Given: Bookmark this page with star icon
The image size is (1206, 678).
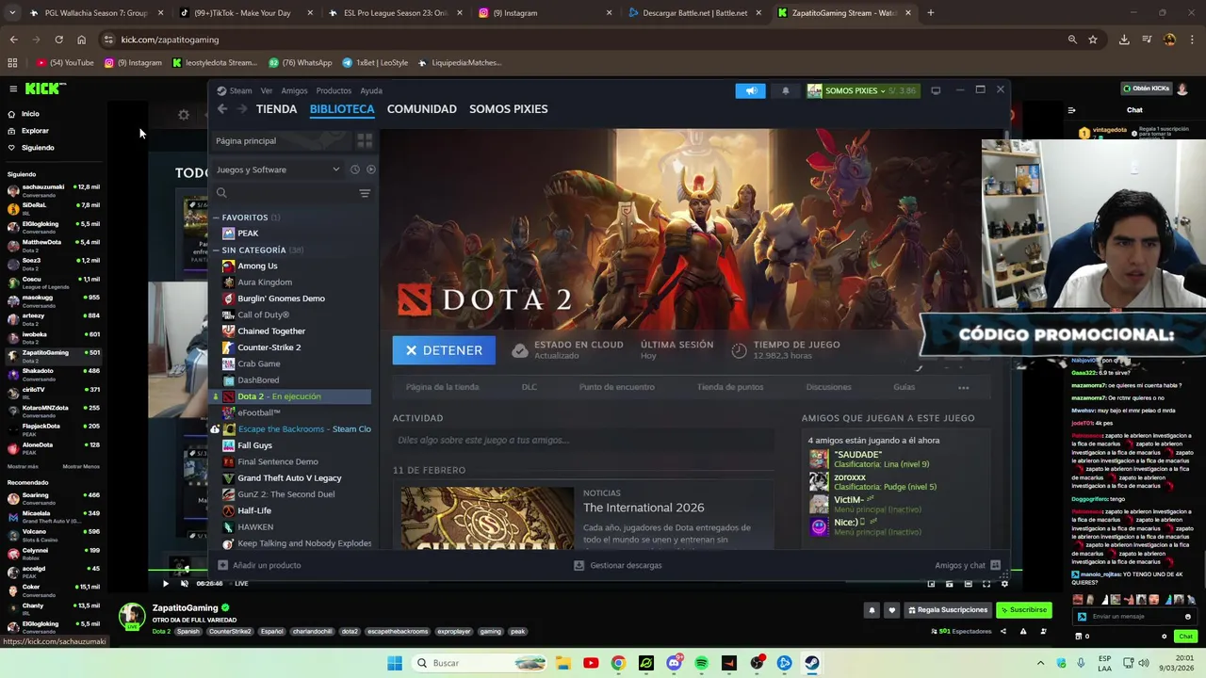Looking at the screenshot, I should (1093, 40).
